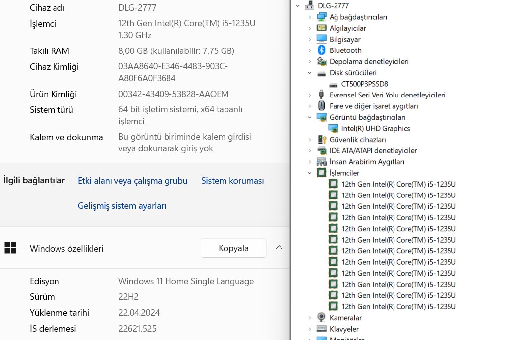
Task: Click the Sistem türü value 64 bit işletim sistemi
Action: (180, 115)
